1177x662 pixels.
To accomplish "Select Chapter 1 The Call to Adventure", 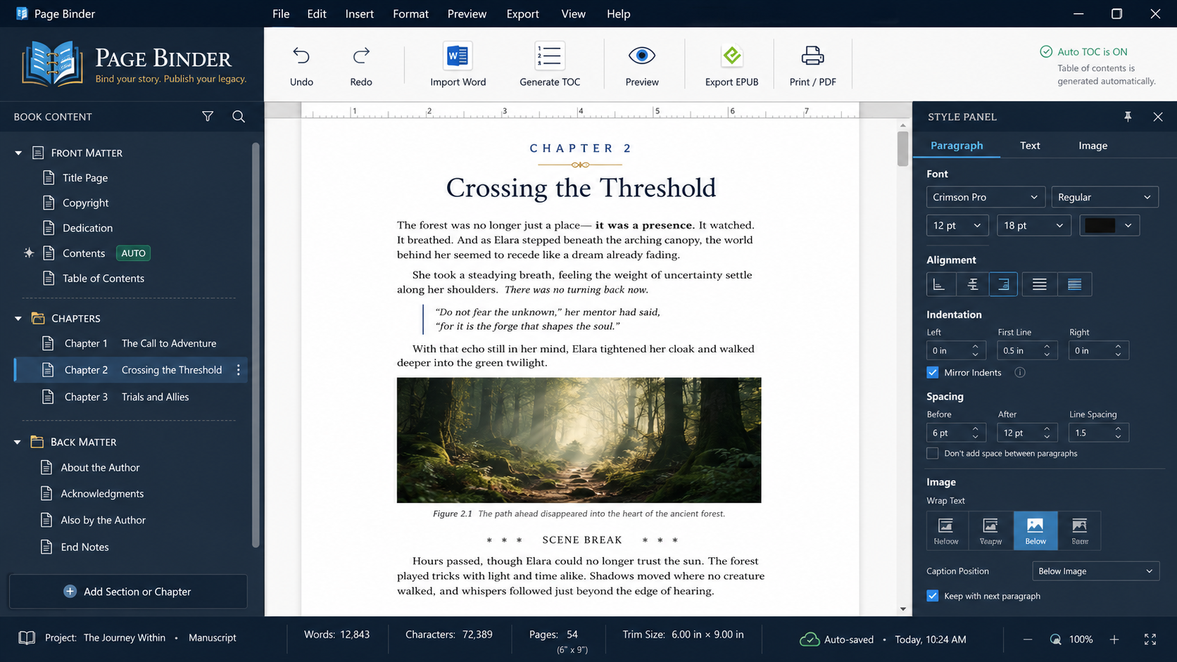I will coord(131,343).
